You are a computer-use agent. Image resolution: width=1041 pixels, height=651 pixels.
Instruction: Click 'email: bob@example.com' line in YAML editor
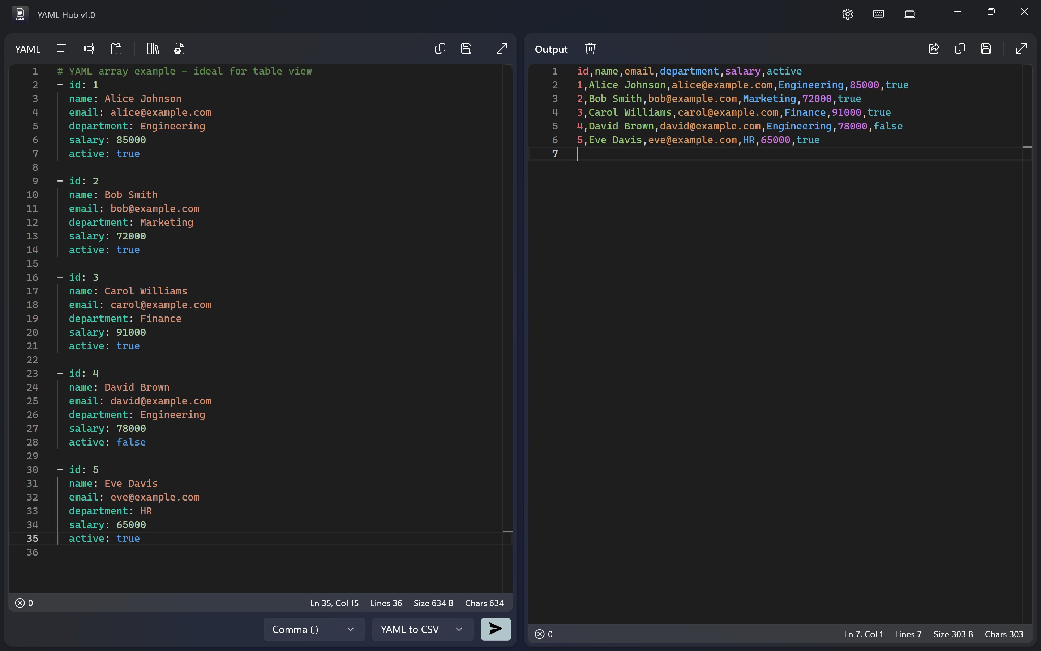tap(134, 208)
